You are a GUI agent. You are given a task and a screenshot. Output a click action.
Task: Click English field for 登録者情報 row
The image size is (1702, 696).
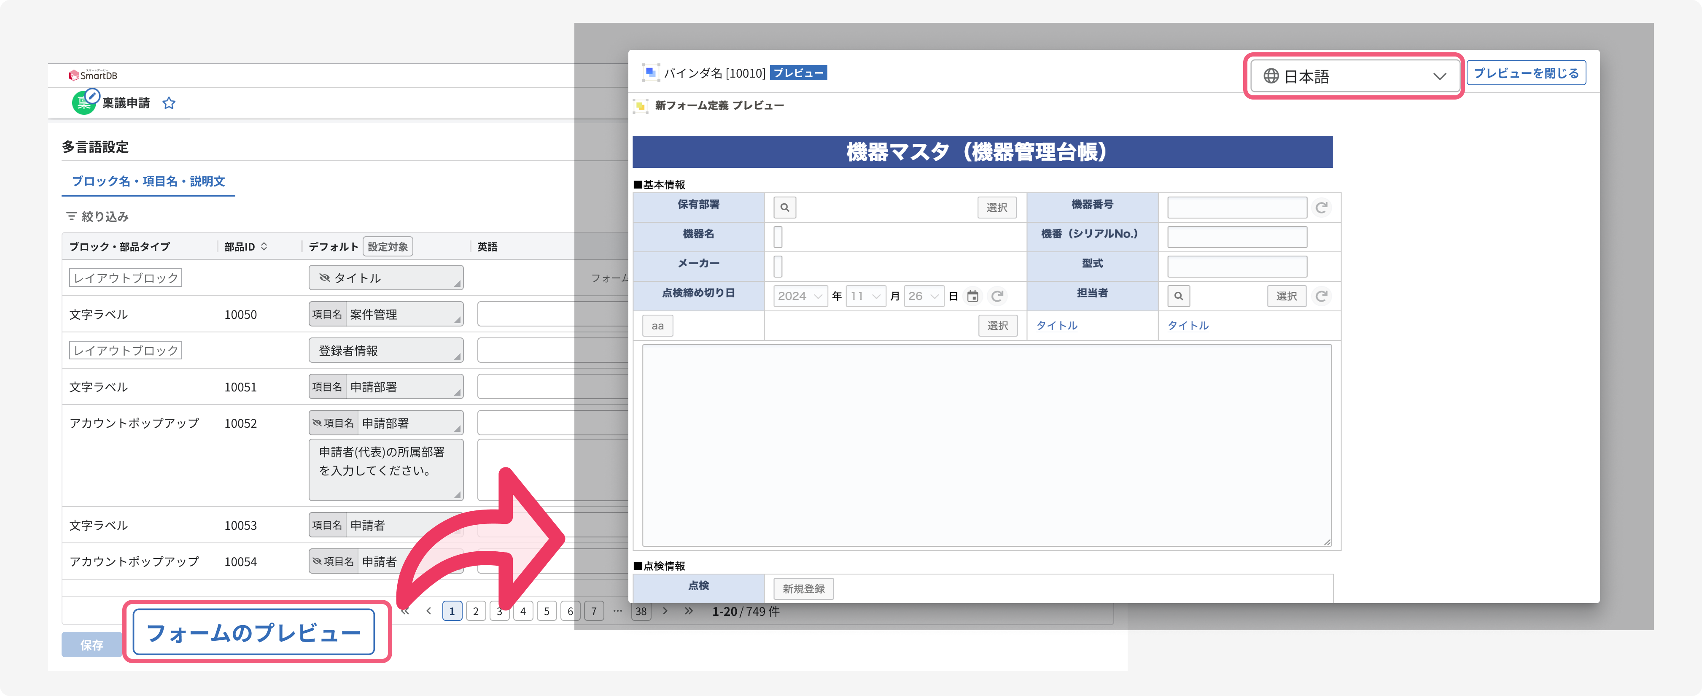tap(552, 350)
